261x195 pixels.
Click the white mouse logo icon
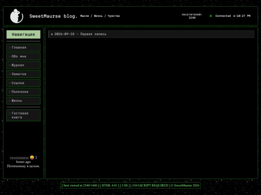pos(16,16)
